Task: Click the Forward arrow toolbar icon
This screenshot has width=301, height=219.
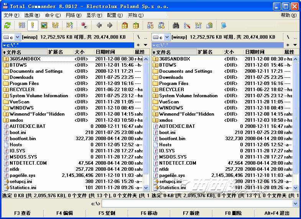Action: pyautogui.click(x=110, y=26)
